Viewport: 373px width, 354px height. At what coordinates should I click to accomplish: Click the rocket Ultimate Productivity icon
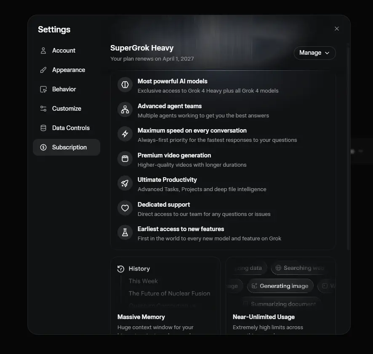coord(125,183)
